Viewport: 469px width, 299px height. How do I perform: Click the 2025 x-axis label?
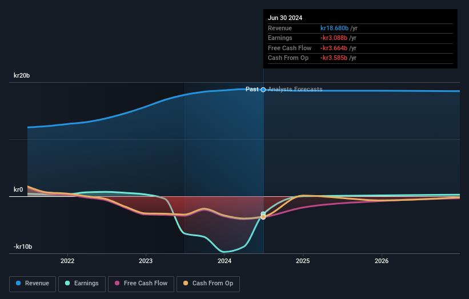303,261
